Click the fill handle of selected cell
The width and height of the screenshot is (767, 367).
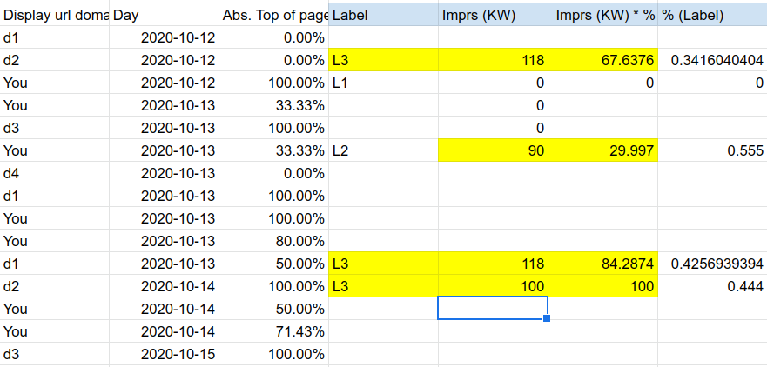[547, 318]
